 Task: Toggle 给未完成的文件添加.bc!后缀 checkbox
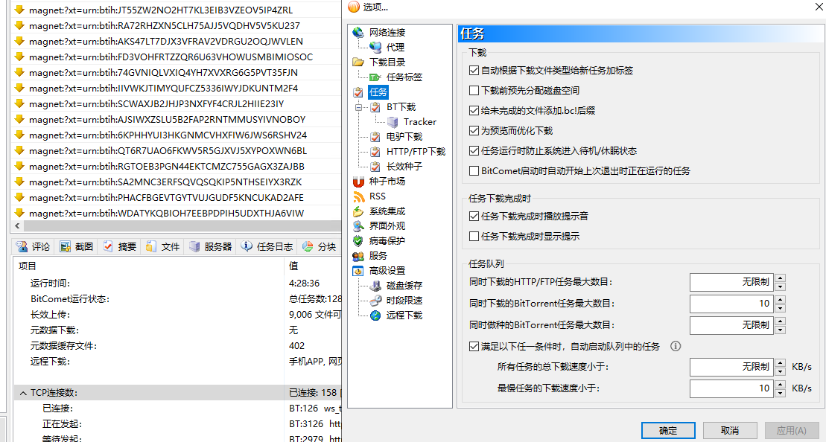pyautogui.click(x=474, y=110)
